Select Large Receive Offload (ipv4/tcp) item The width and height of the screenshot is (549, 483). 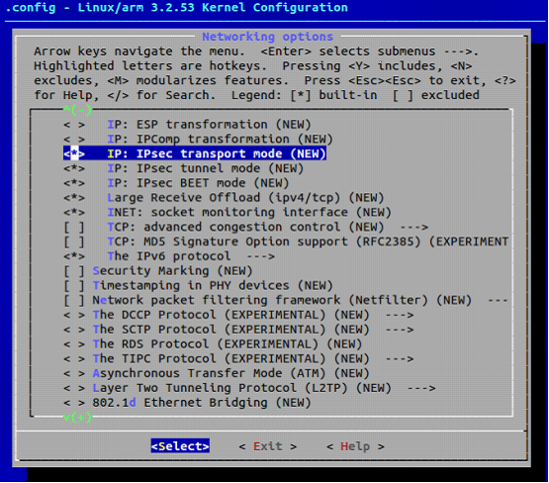[245, 198]
